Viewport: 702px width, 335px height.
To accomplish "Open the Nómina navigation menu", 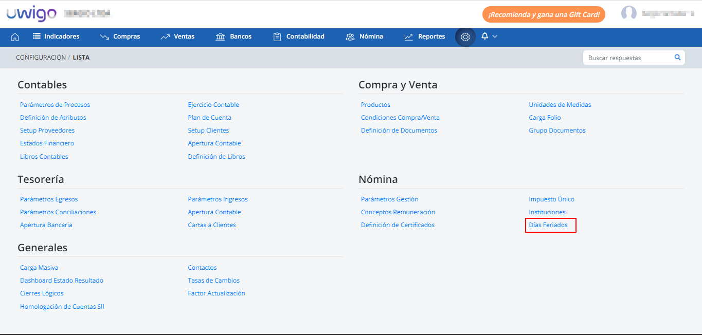I will (x=365, y=36).
